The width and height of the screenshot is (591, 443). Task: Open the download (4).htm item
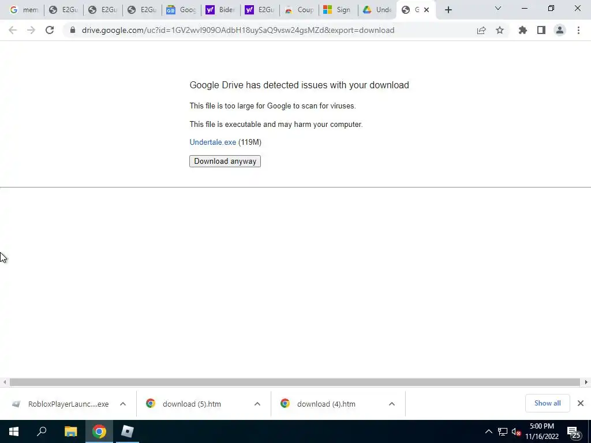[328, 404]
